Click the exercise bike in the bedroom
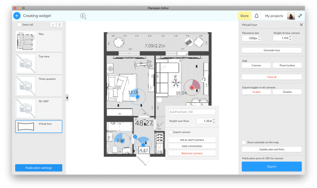 pos(143,64)
